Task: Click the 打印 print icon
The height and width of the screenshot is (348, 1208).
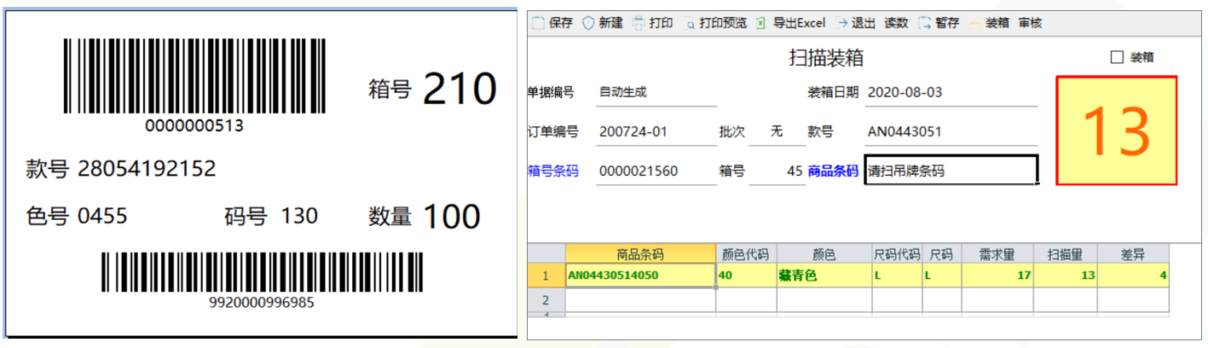Action: 639,23
